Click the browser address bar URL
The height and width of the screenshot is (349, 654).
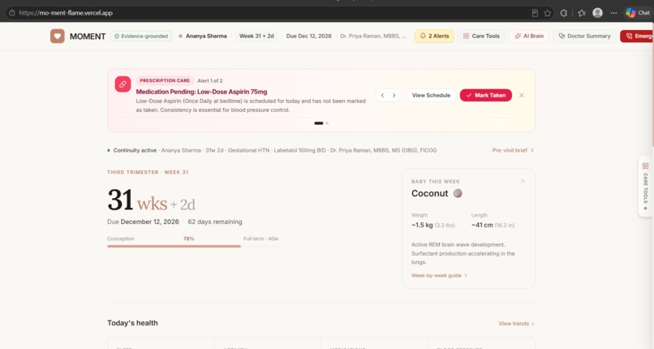(x=66, y=13)
